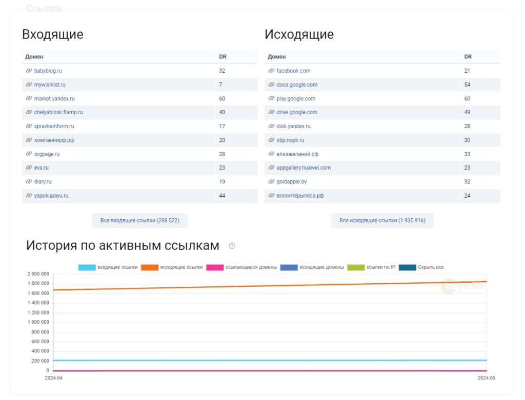Click the link icon beside eva.ru

29,167
